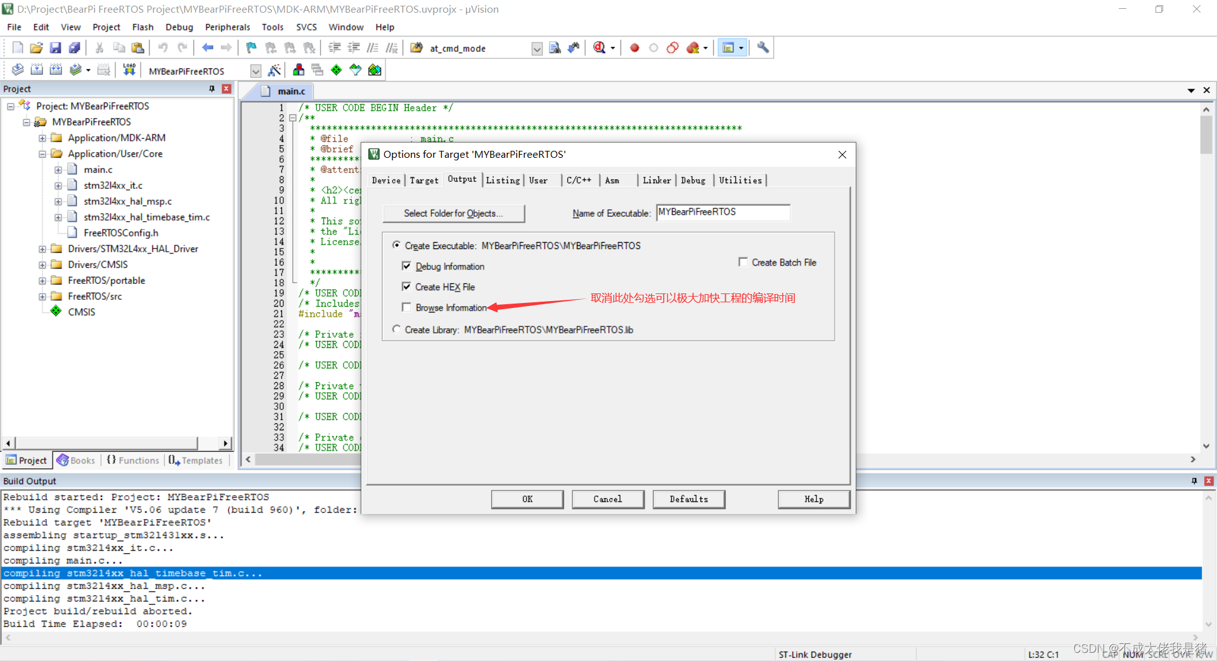The width and height of the screenshot is (1217, 661).
Task: Click the Rebuild all target files icon
Action: pyautogui.click(x=56, y=70)
